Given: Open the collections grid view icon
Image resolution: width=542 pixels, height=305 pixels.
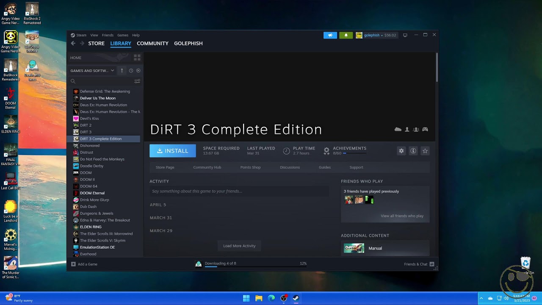Looking at the screenshot, I should pyautogui.click(x=137, y=57).
